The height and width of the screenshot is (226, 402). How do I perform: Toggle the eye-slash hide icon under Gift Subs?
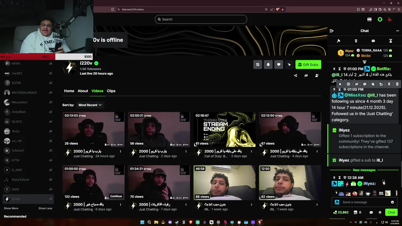306,76
